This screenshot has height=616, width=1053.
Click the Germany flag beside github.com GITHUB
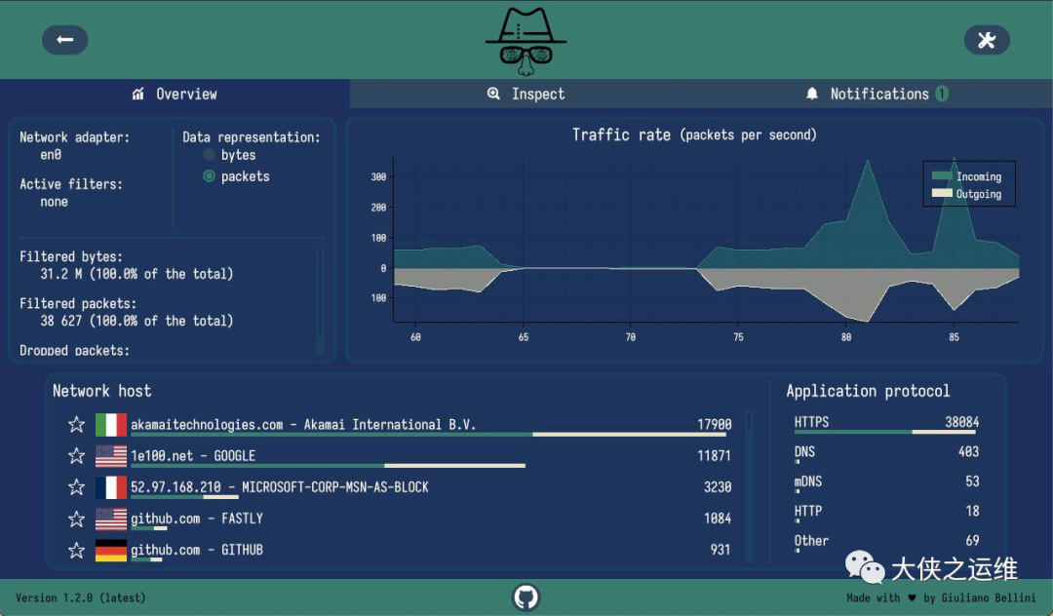coord(111,551)
